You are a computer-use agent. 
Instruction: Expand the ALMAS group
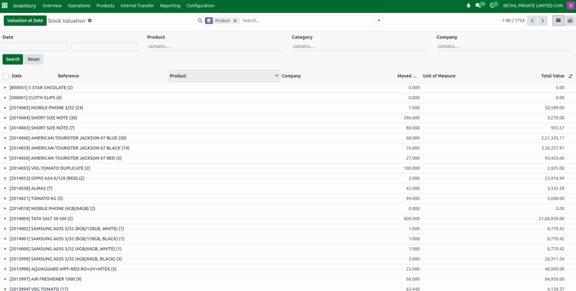point(5,188)
